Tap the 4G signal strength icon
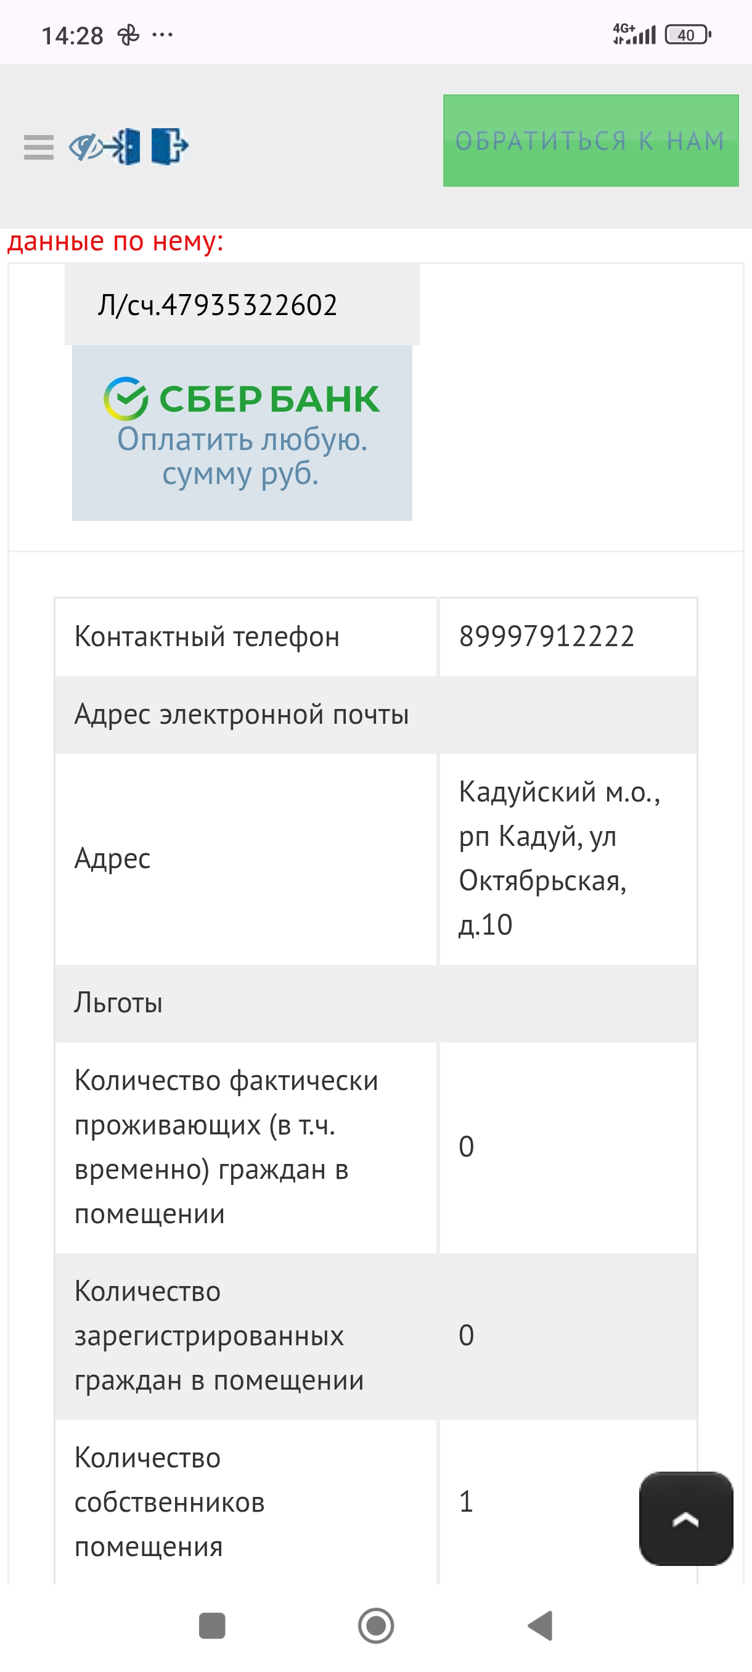This screenshot has width=752, height=1672. click(x=634, y=34)
